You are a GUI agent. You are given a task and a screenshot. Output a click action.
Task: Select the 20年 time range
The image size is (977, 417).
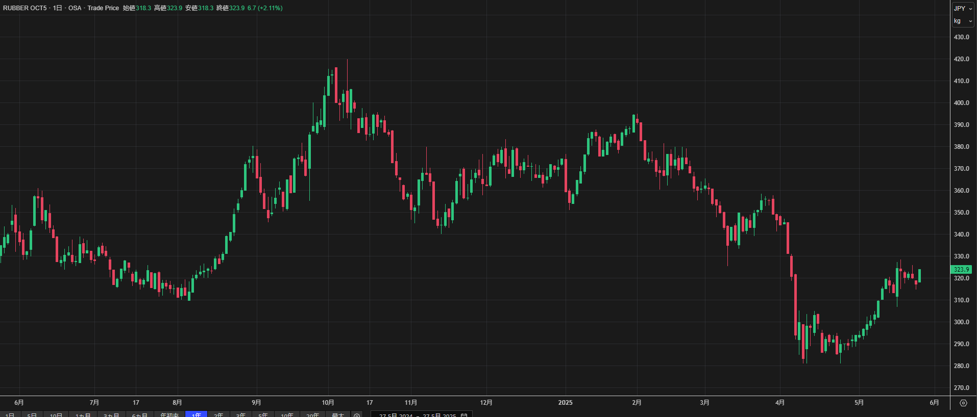point(312,415)
